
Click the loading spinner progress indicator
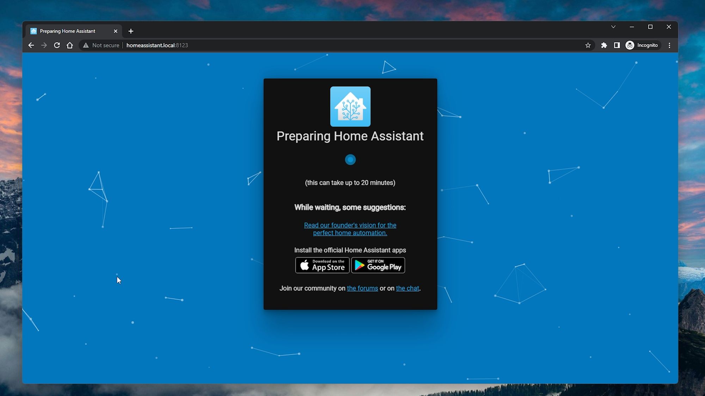(x=350, y=159)
